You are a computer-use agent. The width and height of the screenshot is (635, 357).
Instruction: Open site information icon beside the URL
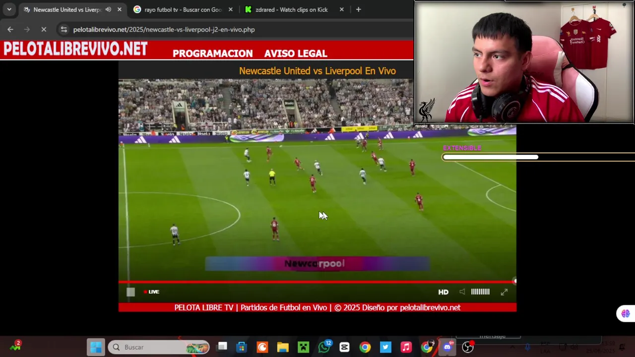(63, 29)
